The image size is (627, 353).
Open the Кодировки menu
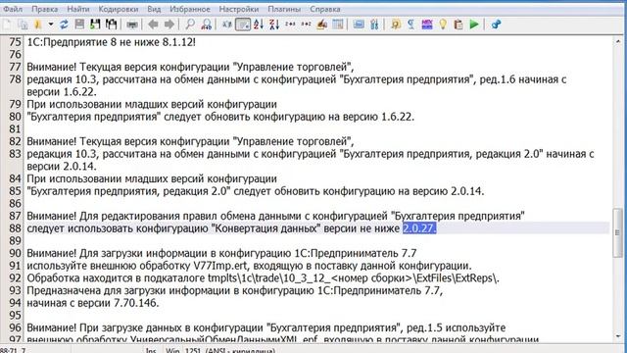click(x=119, y=9)
